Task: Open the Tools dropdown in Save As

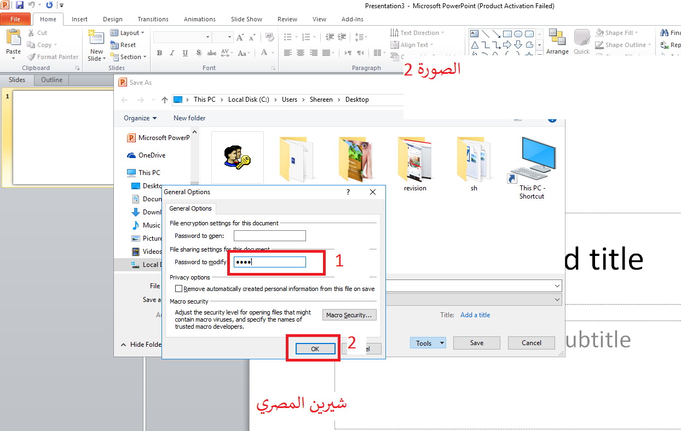Action: click(428, 343)
